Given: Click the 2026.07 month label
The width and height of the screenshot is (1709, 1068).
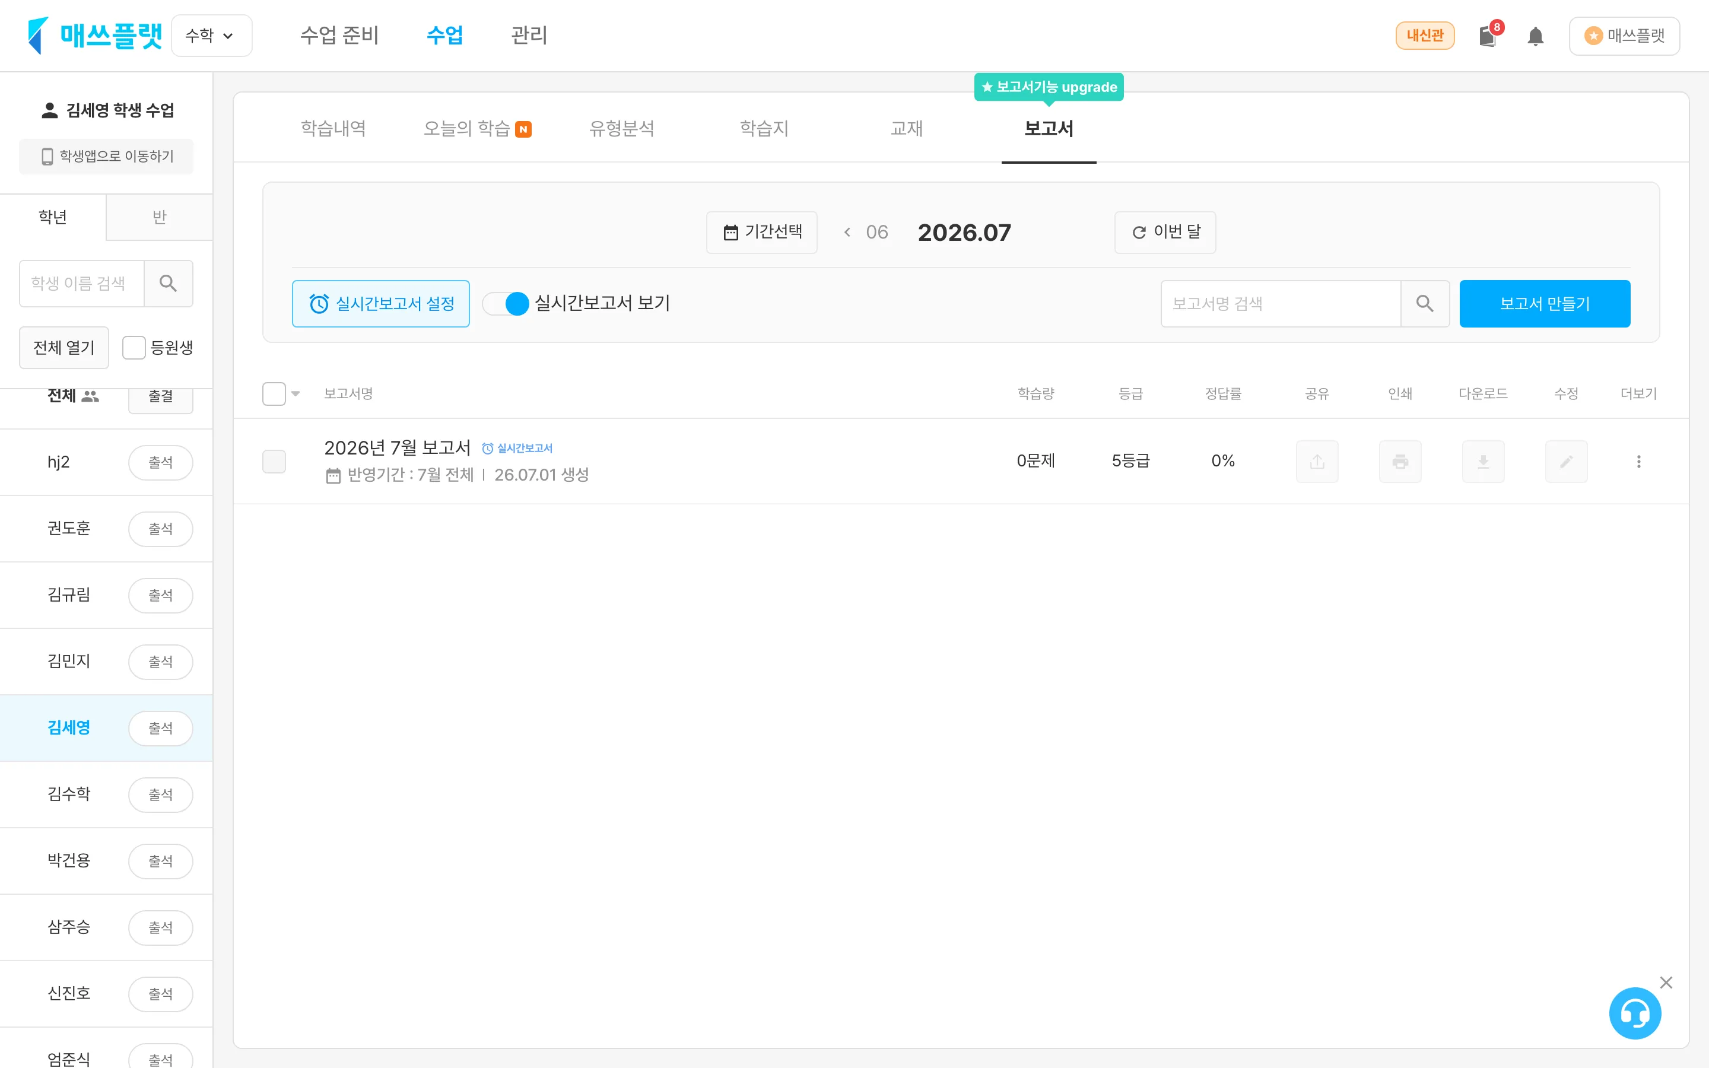Looking at the screenshot, I should (x=965, y=233).
